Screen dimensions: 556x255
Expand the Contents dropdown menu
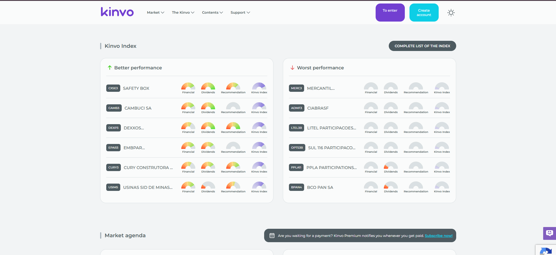[x=212, y=13]
